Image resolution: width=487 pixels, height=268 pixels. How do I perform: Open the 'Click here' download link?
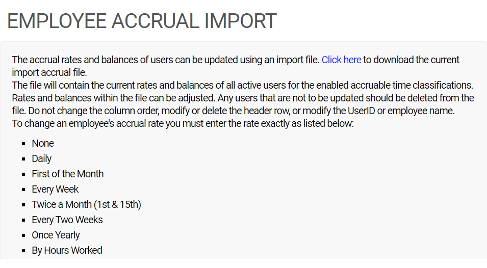(341, 60)
